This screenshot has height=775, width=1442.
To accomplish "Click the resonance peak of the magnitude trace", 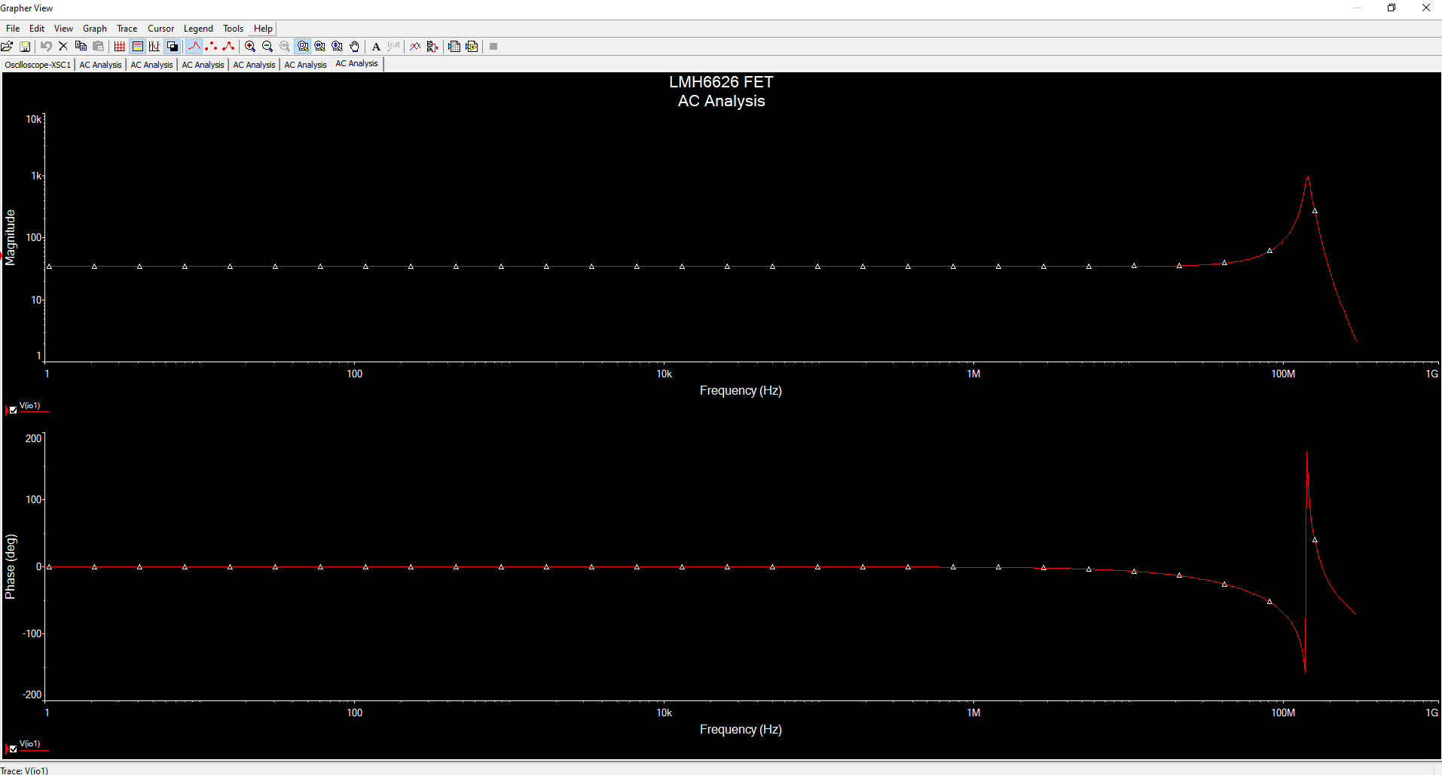I will click(1308, 178).
